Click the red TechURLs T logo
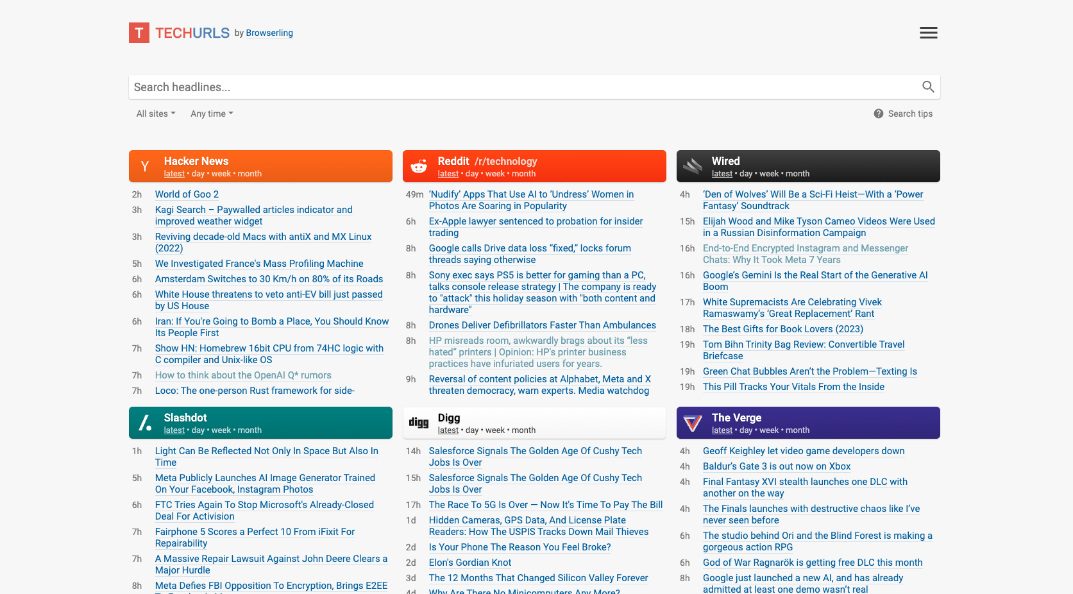Viewport: 1073px width, 594px height. tap(139, 33)
